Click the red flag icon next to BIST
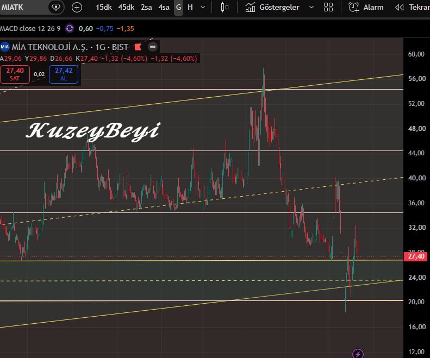 [x=138, y=47]
